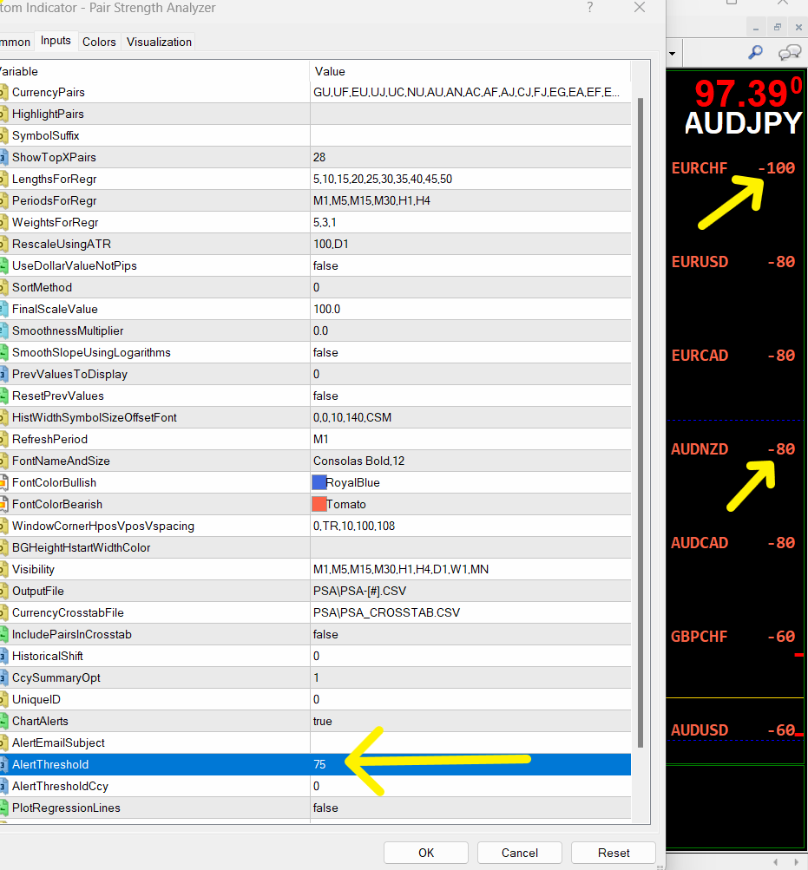The image size is (808, 870).
Task: Select the ChartAlerts boolean variable icon
Action: [3, 722]
